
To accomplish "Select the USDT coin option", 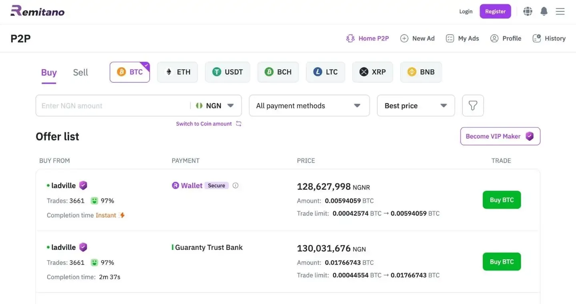I will click(228, 72).
